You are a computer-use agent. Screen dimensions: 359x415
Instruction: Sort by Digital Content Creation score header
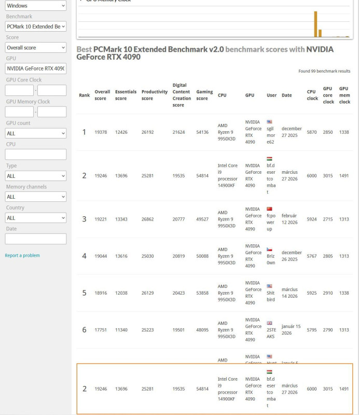point(182,95)
